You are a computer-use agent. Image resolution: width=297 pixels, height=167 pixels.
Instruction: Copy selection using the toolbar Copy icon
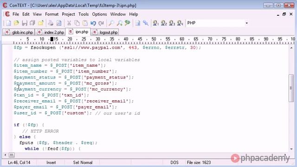(77, 23)
